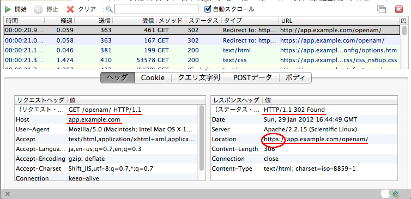Switch to the ヘッダ tab
Viewport: 411px width, 199px height.
pyautogui.click(x=117, y=77)
